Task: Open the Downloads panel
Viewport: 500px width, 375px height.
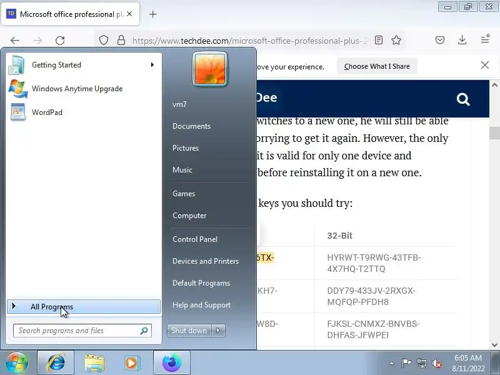Action: pos(462,40)
